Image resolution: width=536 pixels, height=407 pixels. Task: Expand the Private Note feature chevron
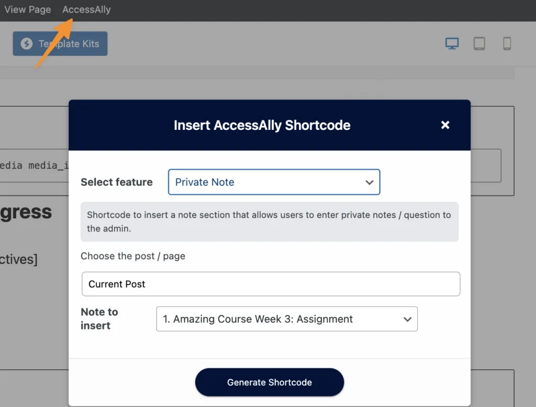(x=370, y=182)
